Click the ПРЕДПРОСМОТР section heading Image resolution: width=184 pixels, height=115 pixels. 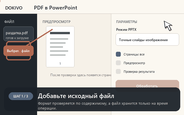point(56,22)
